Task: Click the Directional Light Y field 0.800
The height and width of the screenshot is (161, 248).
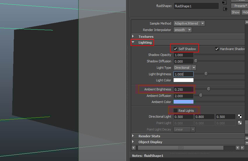Action: (x=204, y=117)
